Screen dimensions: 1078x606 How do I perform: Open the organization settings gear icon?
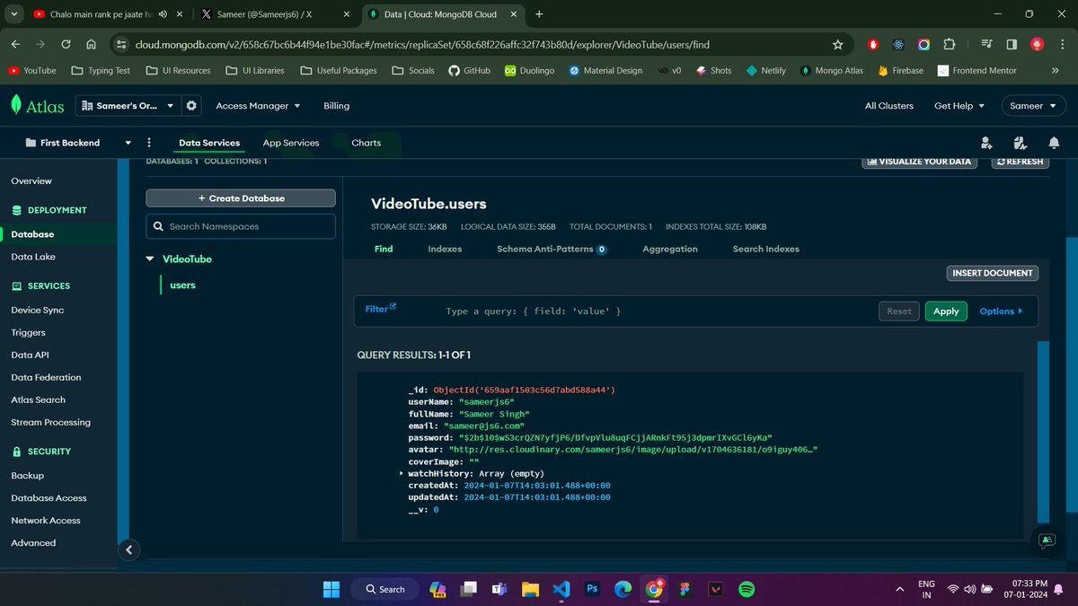(191, 105)
